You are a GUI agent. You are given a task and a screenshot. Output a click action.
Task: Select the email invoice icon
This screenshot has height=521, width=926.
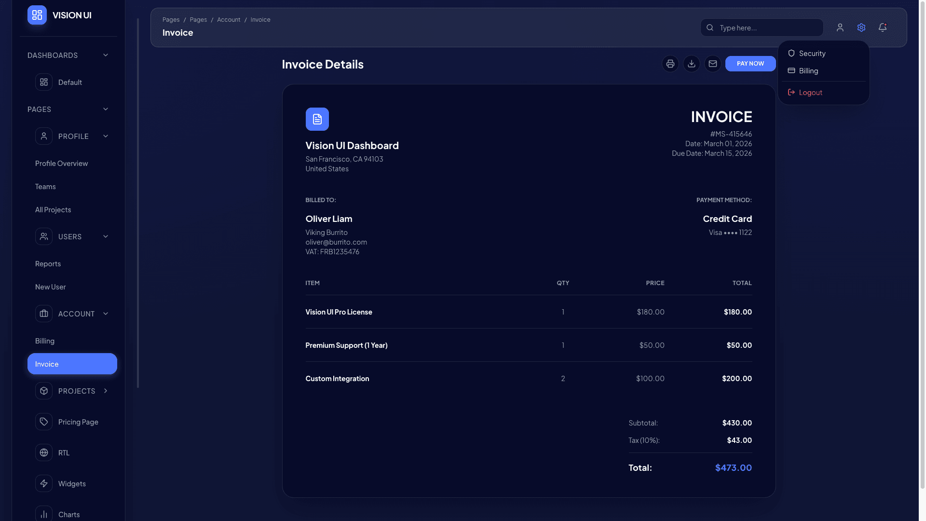[x=713, y=63]
